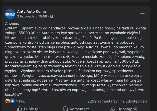The width and height of the screenshot is (157, 111).
Task: Click the laughing haha reaction emoji
Action: 8,101
